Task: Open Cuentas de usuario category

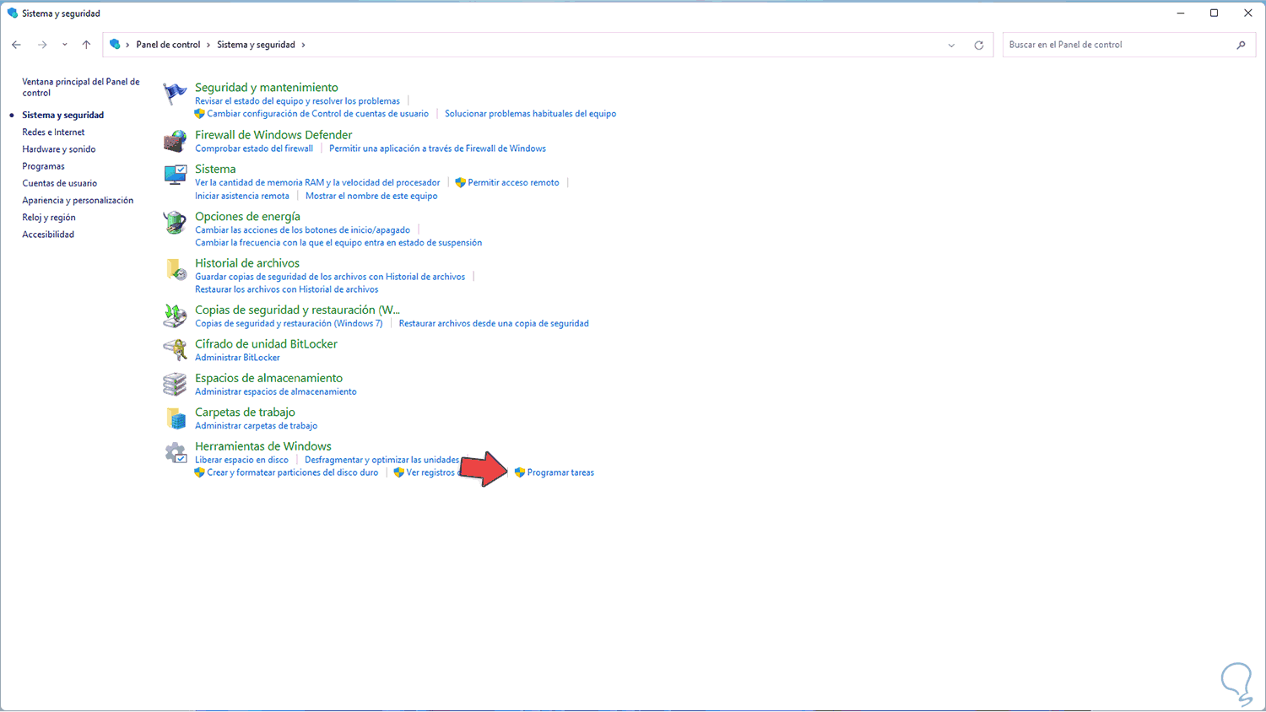Action: click(59, 183)
